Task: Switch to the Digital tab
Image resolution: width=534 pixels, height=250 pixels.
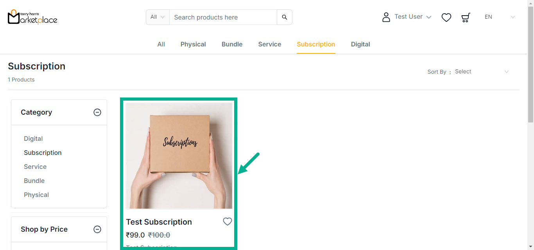Action: 360,44
